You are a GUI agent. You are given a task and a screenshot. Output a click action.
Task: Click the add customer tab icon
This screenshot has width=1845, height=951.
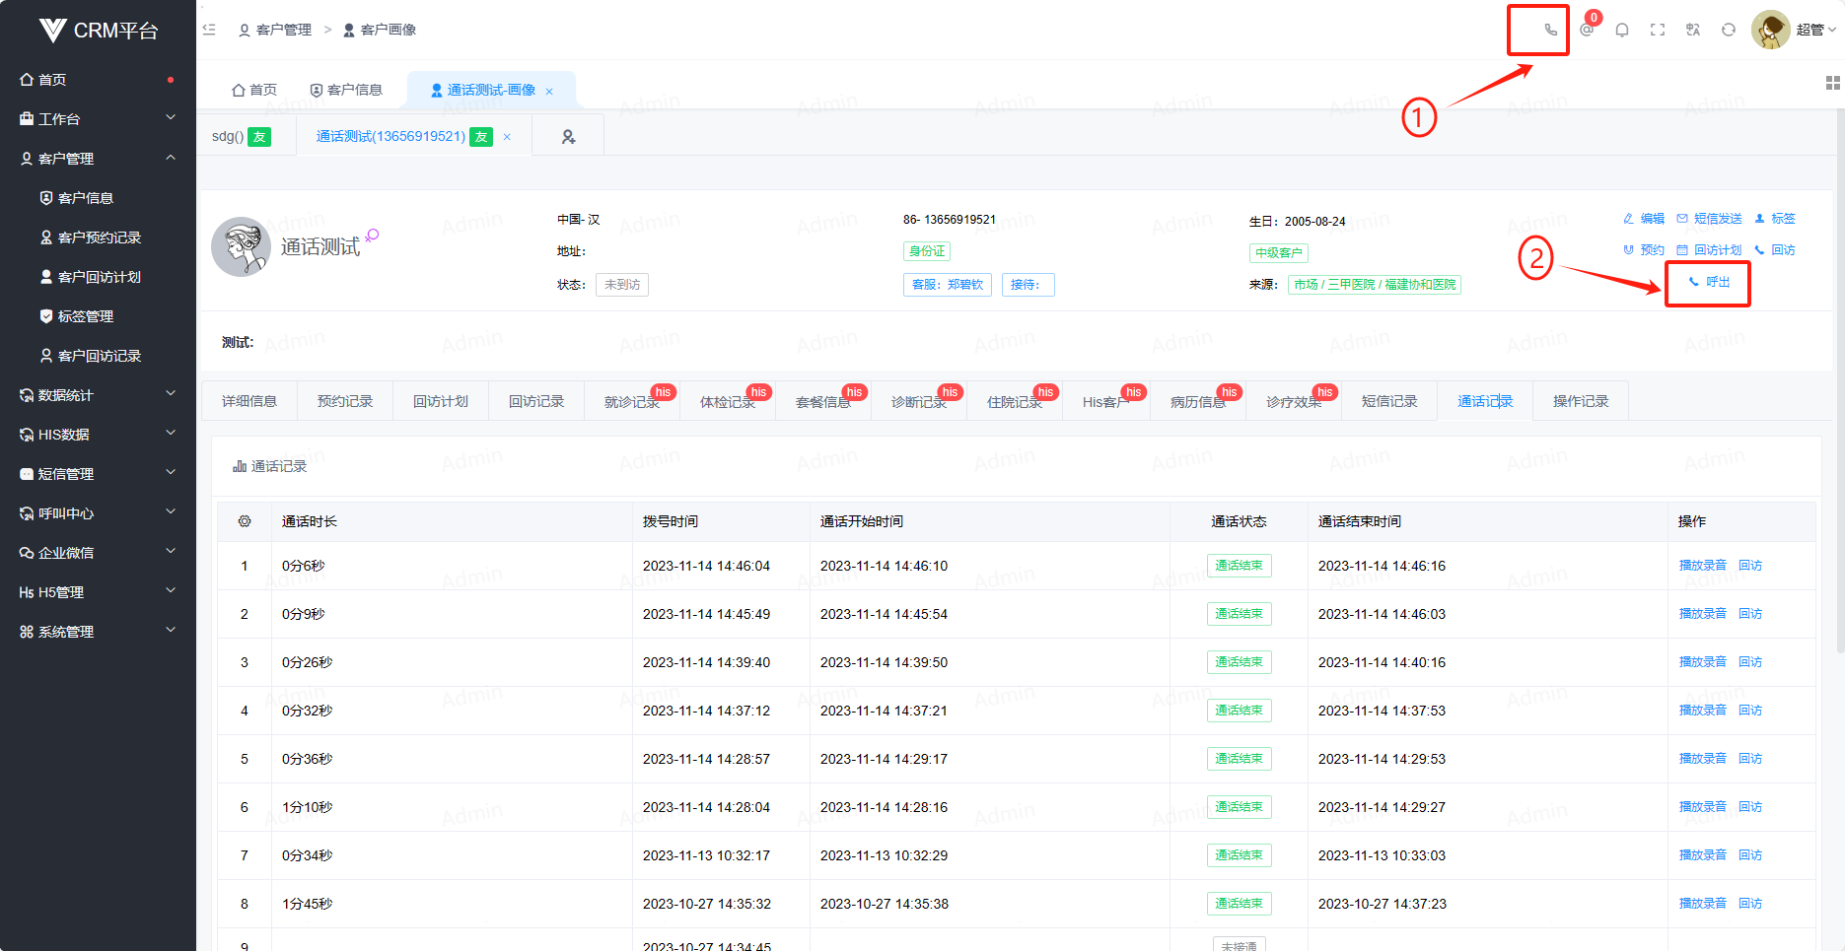tap(568, 137)
